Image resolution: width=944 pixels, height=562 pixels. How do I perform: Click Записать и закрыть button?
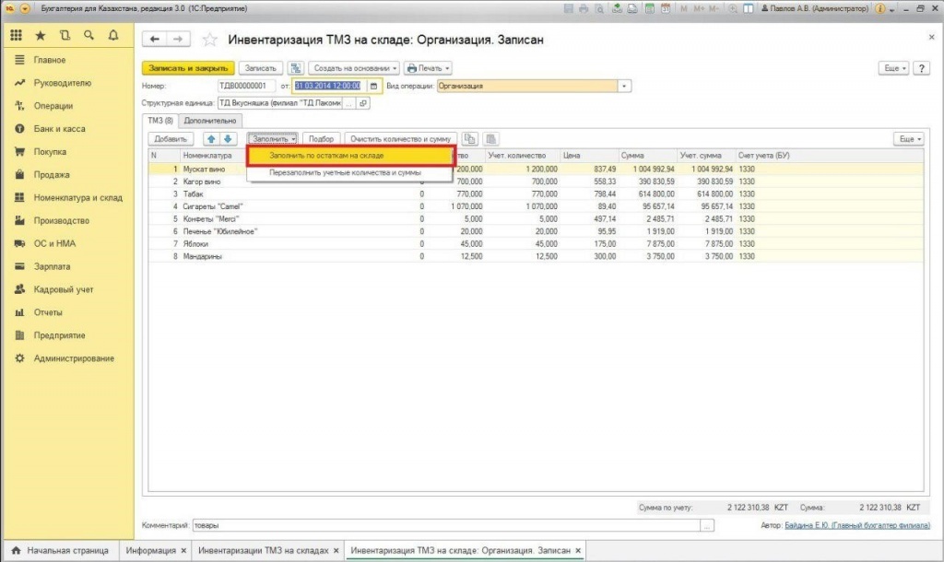click(x=188, y=68)
